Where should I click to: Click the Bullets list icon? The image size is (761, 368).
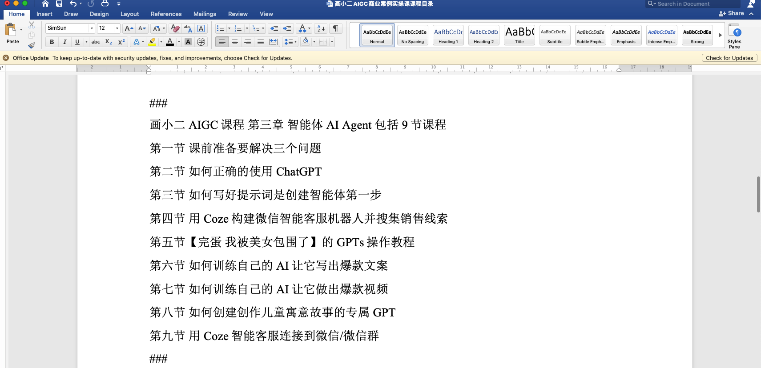click(220, 28)
